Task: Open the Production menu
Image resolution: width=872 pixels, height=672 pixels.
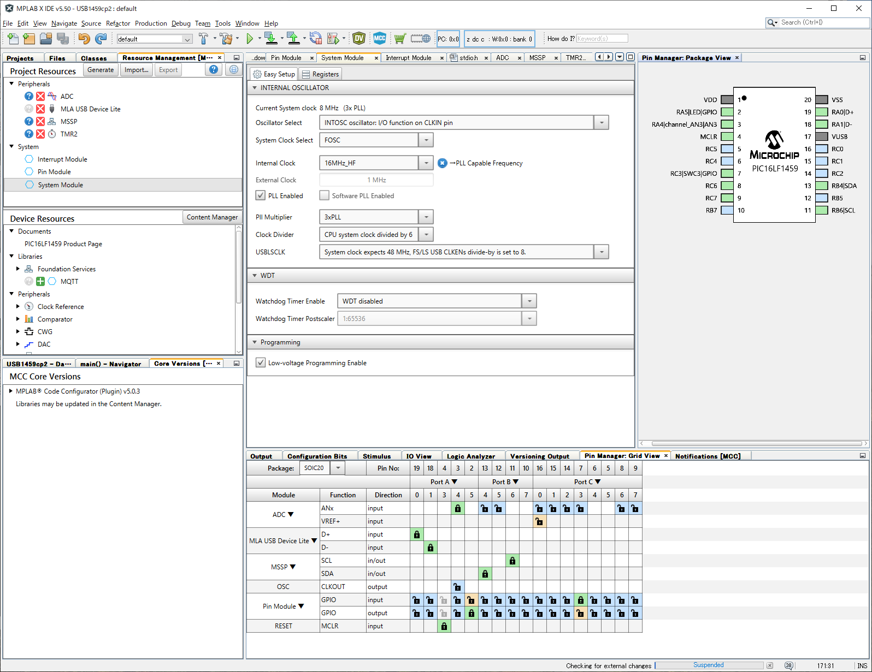Action: pyautogui.click(x=151, y=23)
